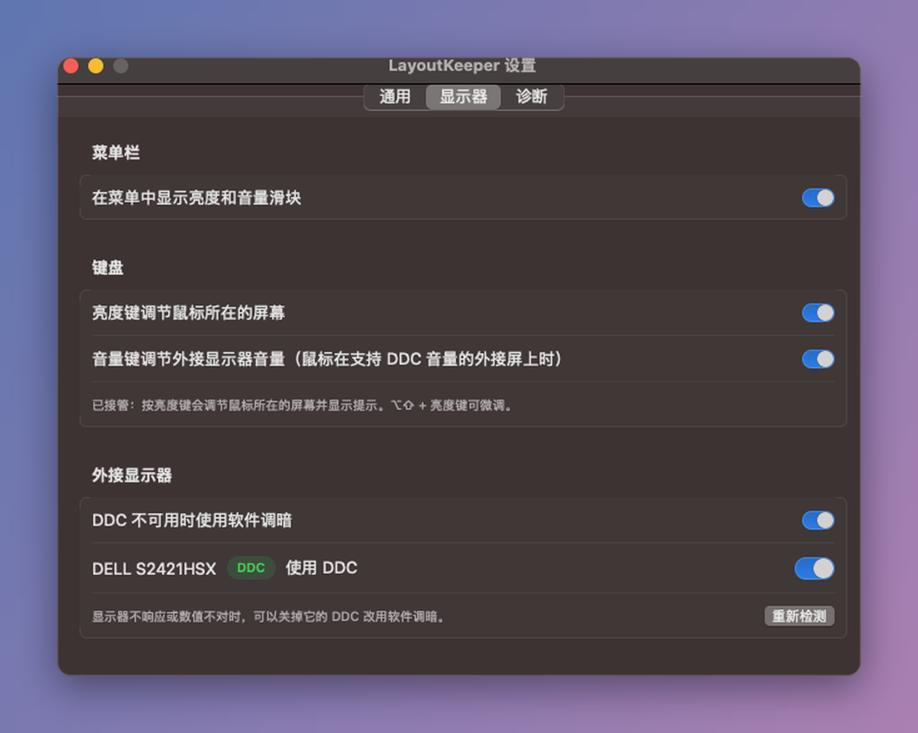Click the 键盘 section heading
The width and height of the screenshot is (918, 733).
point(108,268)
